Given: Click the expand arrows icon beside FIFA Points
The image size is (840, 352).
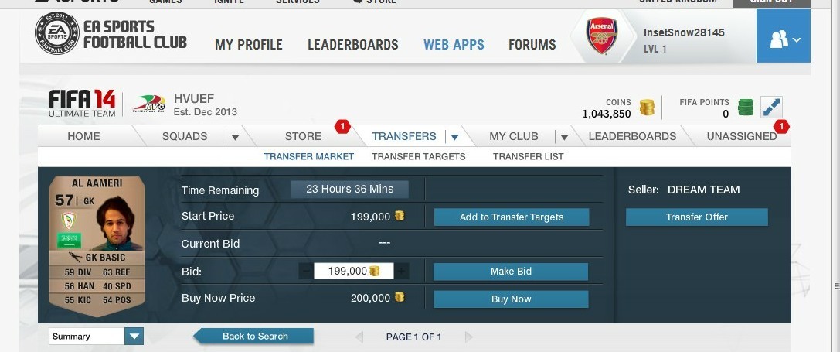Looking at the screenshot, I should click(x=771, y=108).
